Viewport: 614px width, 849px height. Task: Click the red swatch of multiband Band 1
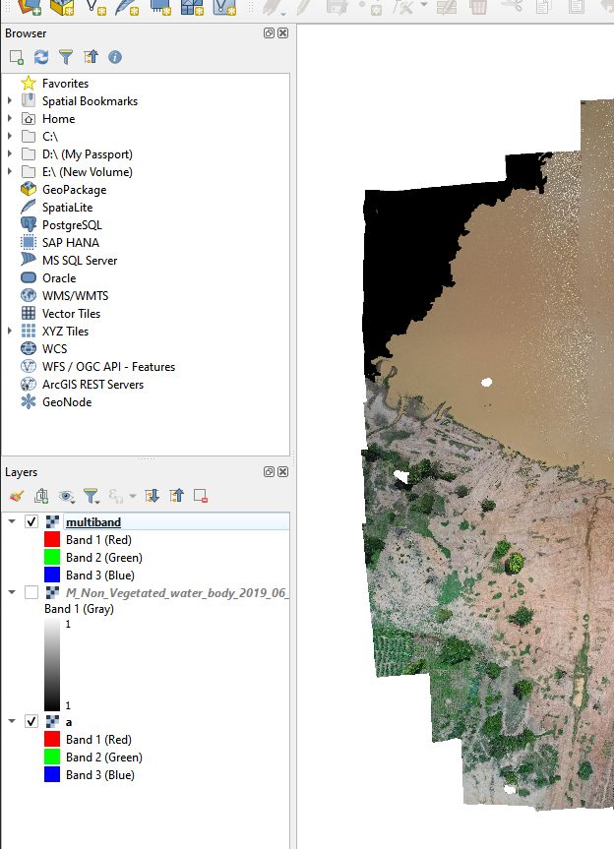coord(52,539)
